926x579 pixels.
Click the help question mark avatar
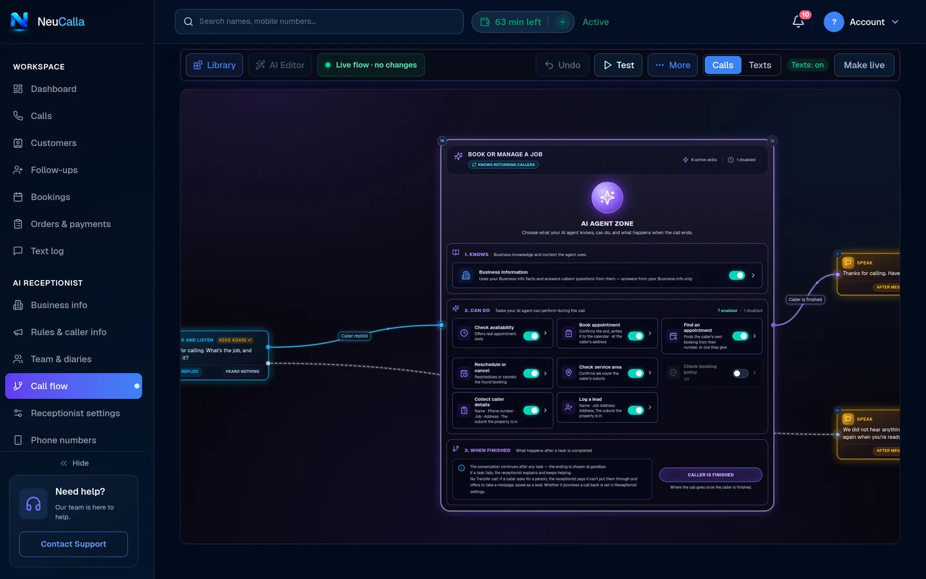pos(834,22)
